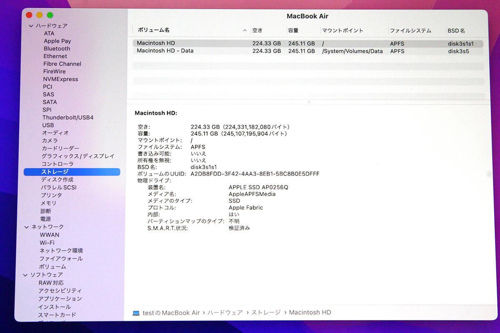The image size is (500, 333).
Task: Click the split pane divider handle
Action: pos(309,102)
